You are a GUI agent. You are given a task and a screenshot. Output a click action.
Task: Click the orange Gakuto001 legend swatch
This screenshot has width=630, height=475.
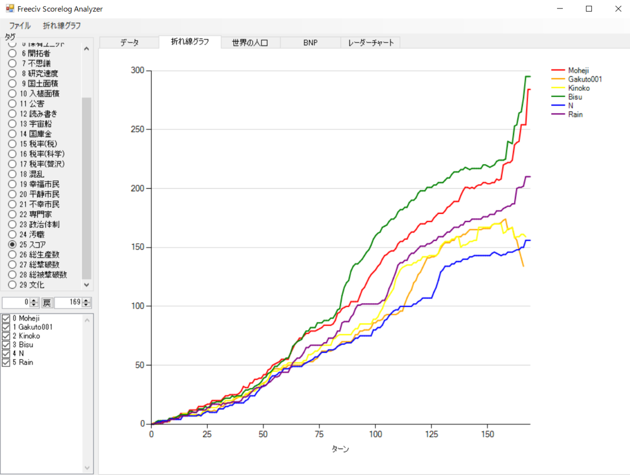pos(558,79)
